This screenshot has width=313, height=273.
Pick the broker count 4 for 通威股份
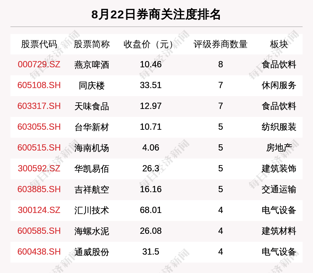tap(220, 252)
